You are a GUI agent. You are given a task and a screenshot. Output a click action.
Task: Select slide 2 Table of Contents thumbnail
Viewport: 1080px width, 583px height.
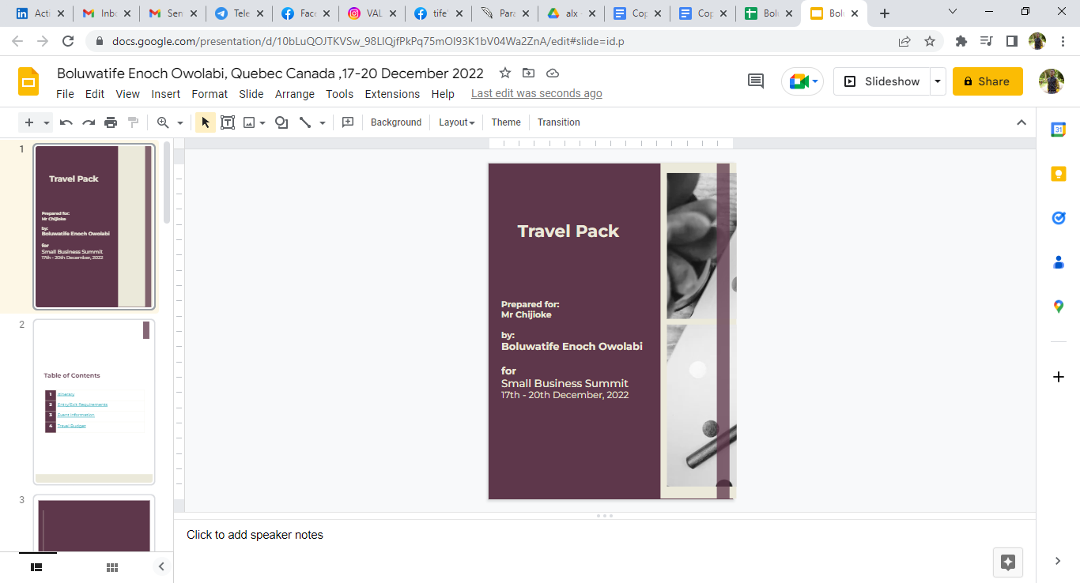94,402
